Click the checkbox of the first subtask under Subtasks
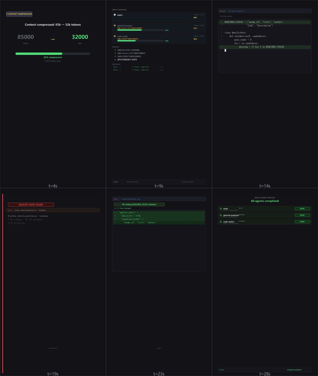 [x=115, y=50]
